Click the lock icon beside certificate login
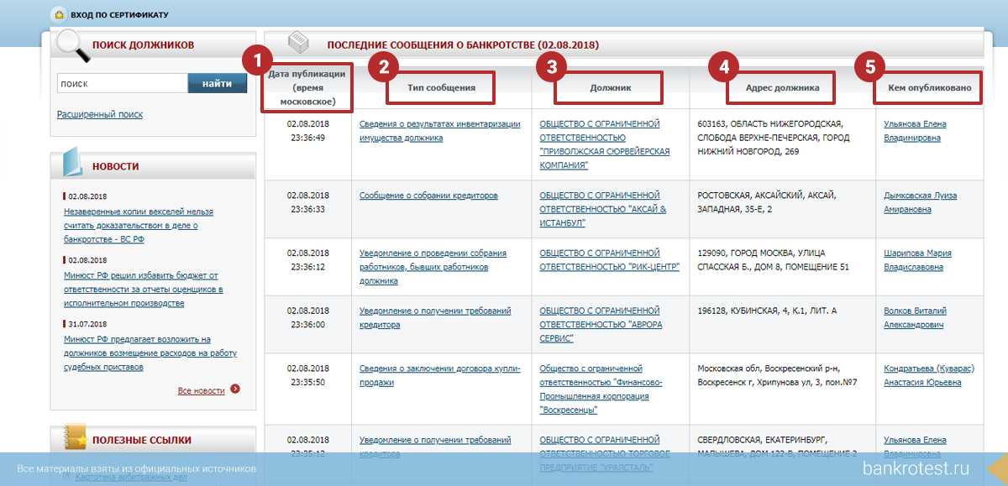Image resolution: width=1008 pixels, height=486 pixels. pyautogui.click(x=58, y=15)
